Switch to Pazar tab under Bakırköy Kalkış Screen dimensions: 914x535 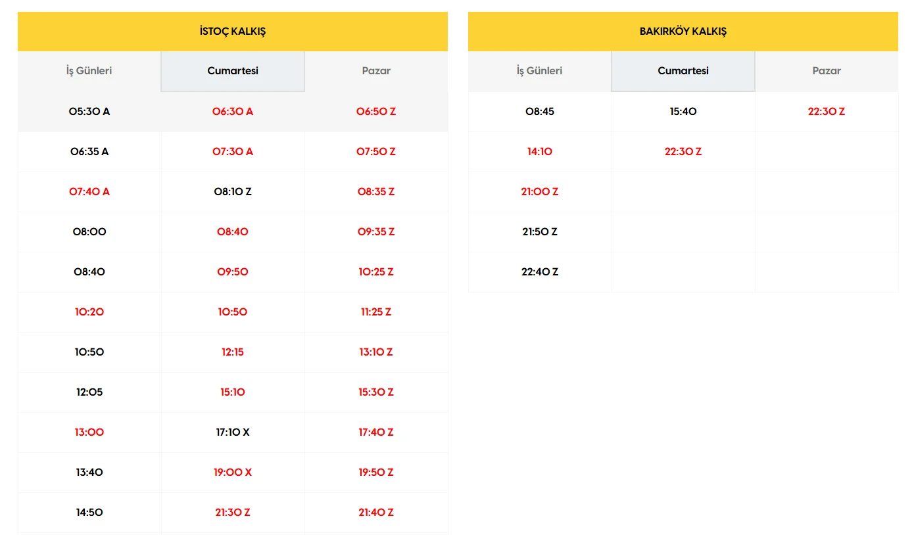pyautogui.click(x=827, y=71)
